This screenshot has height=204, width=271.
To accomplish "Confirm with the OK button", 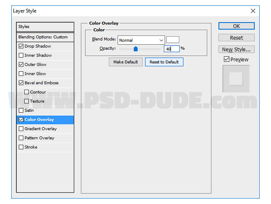I will click(x=236, y=26).
